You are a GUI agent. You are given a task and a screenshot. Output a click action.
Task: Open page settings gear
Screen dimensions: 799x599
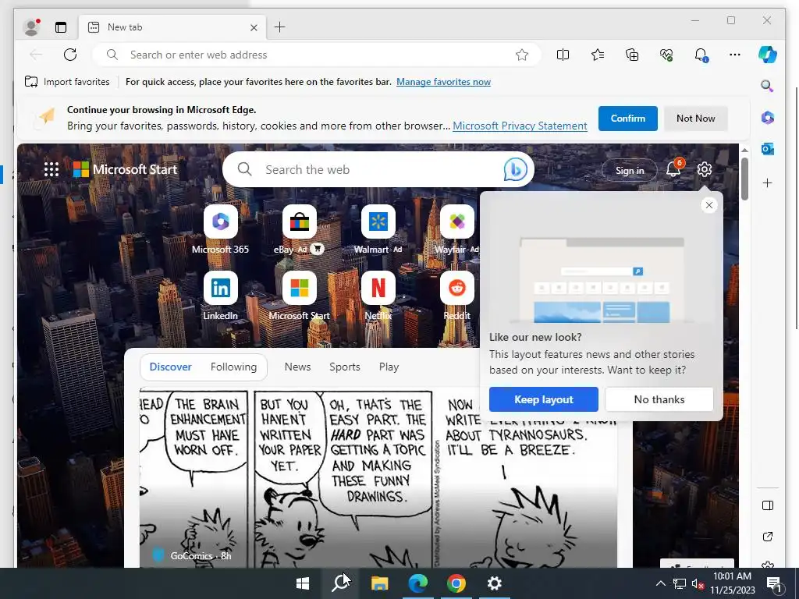[705, 169]
